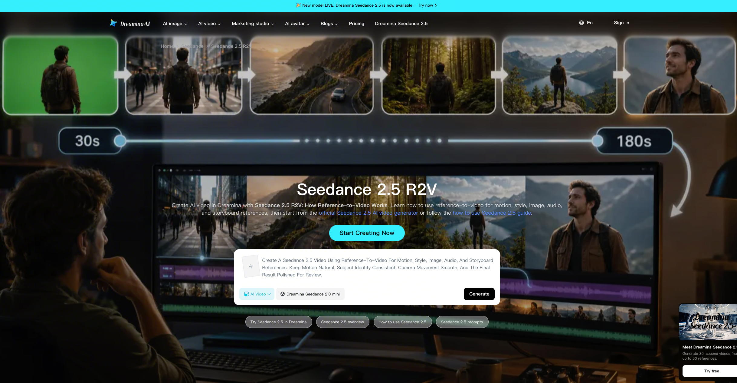The image size is (737, 383).
Task: Open how to use Seedance 2.5 guide link
Action: (x=492, y=213)
